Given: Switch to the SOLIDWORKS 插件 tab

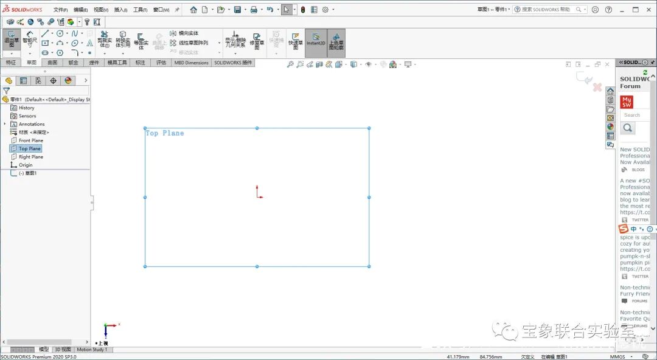Looking at the screenshot, I should click(x=233, y=63).
